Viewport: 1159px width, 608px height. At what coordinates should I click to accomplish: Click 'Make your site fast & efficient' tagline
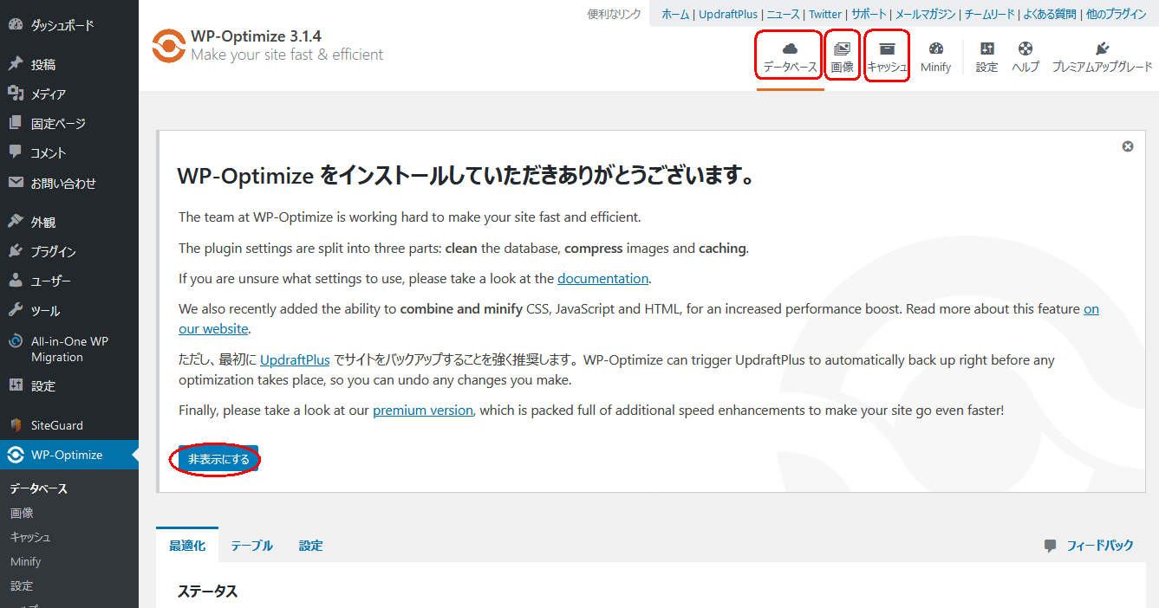287,55
